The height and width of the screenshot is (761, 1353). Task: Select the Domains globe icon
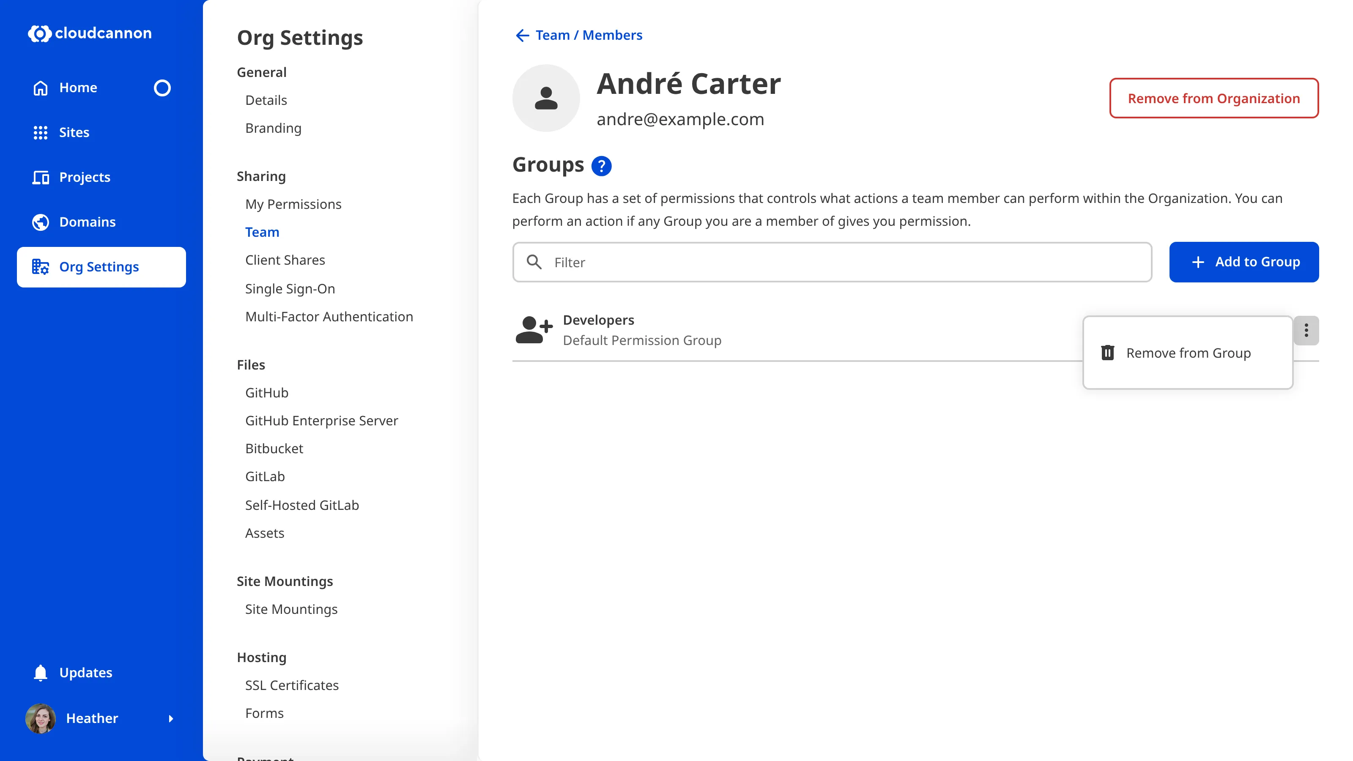(x=41, y=222)
